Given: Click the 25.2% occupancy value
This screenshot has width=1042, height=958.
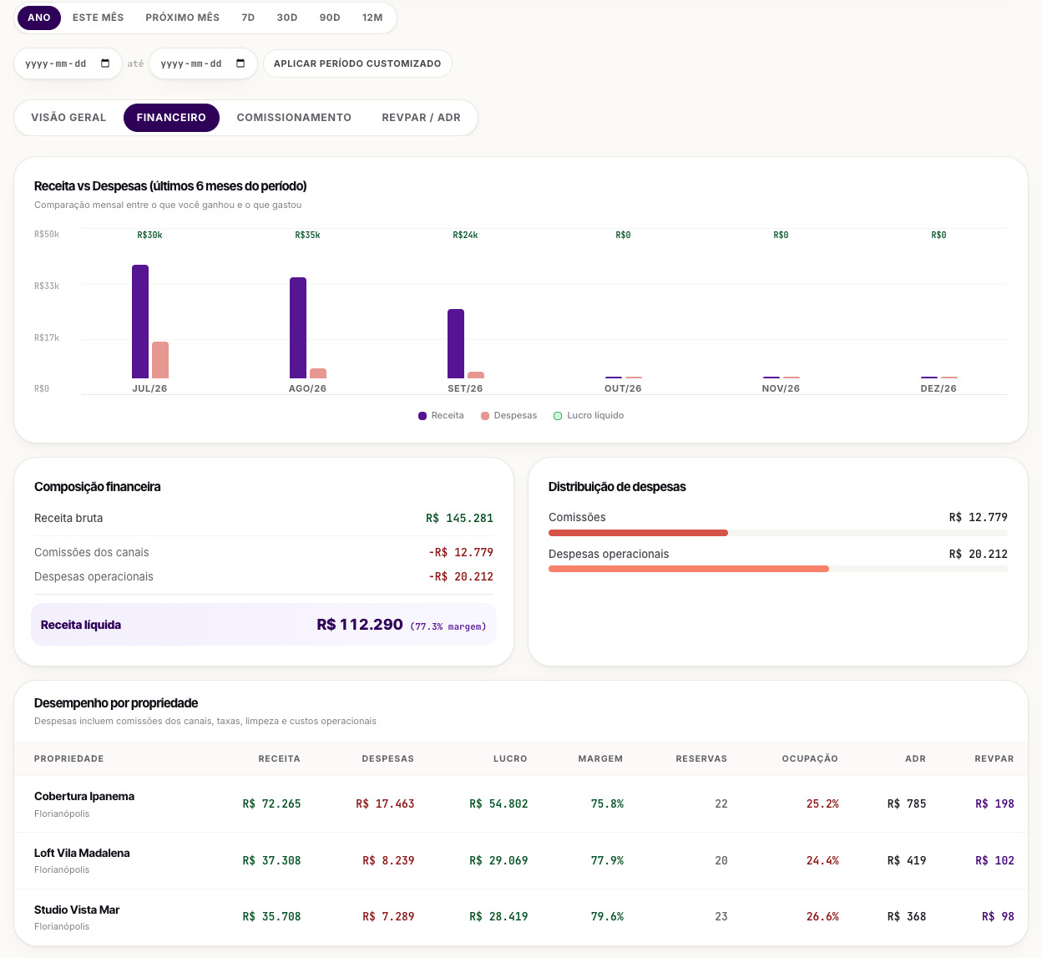Looking at the screenshot, I should (x=822, y=803).
